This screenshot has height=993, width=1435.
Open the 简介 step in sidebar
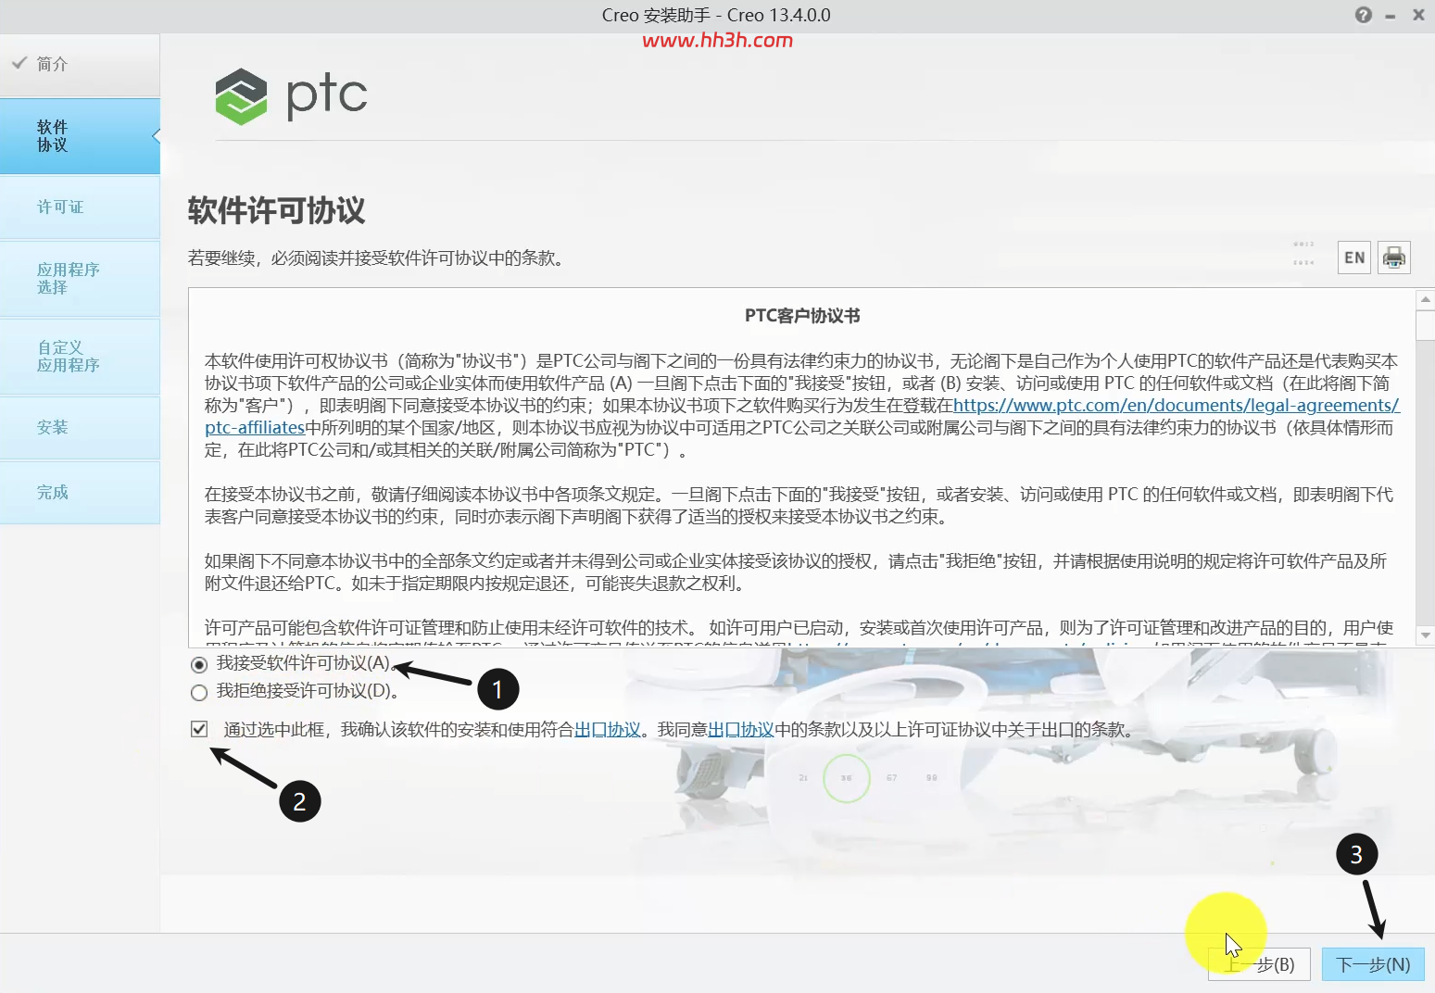tap(80, 65)
